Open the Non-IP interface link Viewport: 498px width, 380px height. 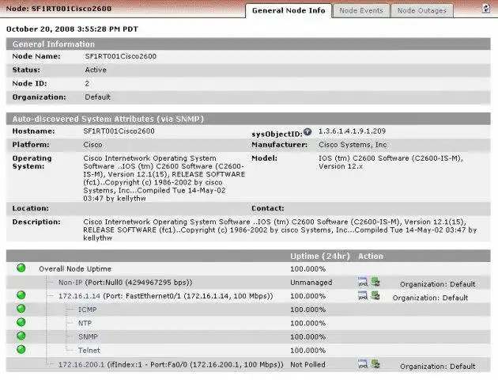(70, 283)
